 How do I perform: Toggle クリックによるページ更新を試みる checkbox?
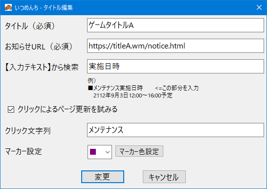[x=11, y=109]
